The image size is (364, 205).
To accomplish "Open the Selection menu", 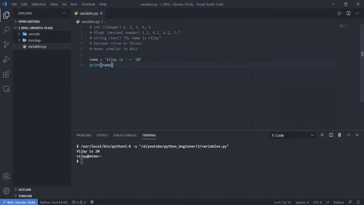I will click(39, 4).
